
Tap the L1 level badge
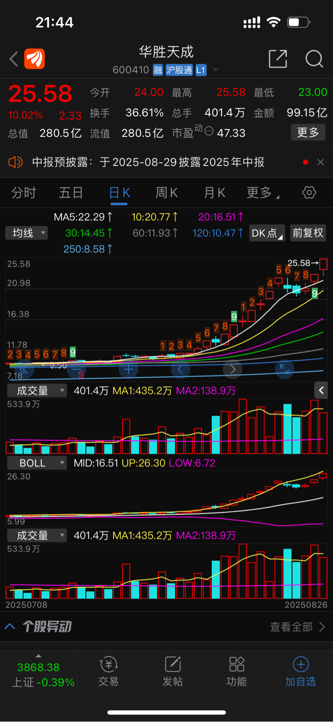tap(201, 70)
